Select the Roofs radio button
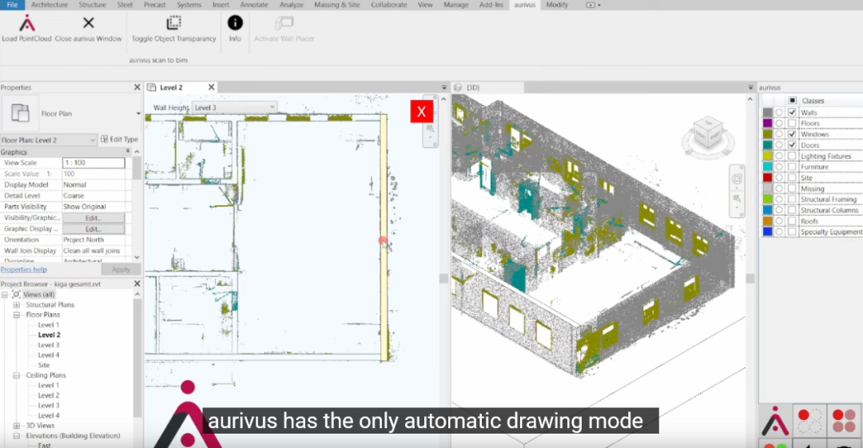This screenshot has width=863, height=448. pyautogui.click(x=779, y=220)
